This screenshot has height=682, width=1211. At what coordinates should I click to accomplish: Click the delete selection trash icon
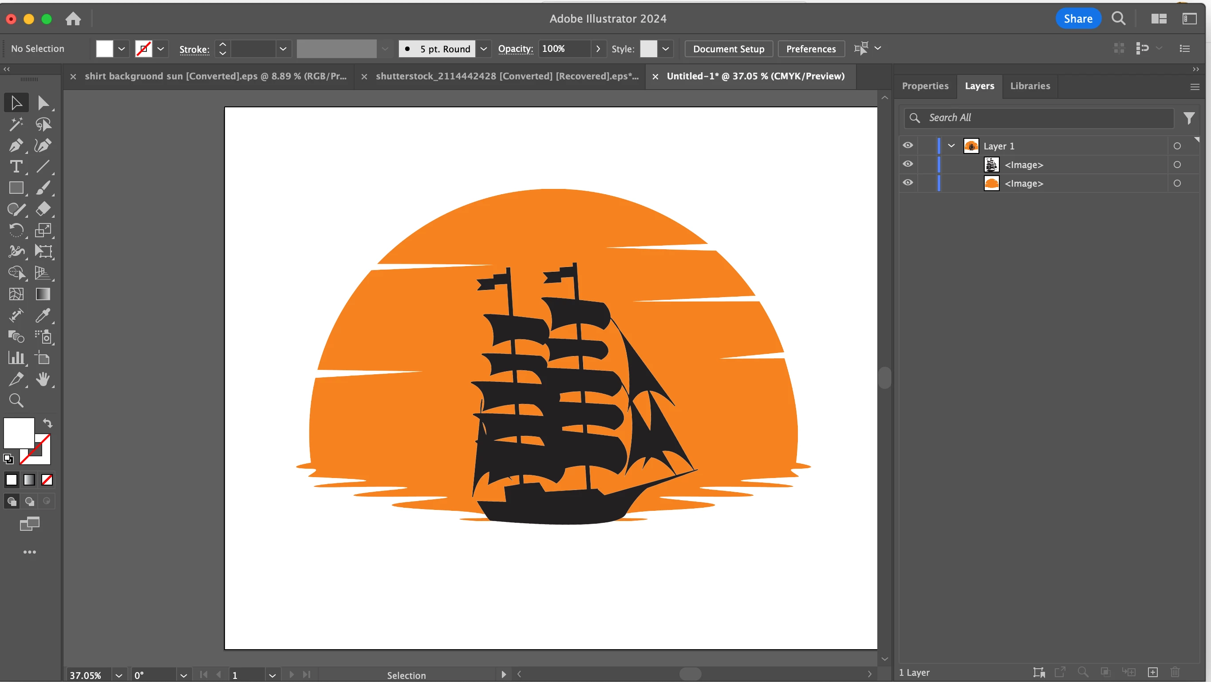pyautogui.click(x=1175, y=672)
